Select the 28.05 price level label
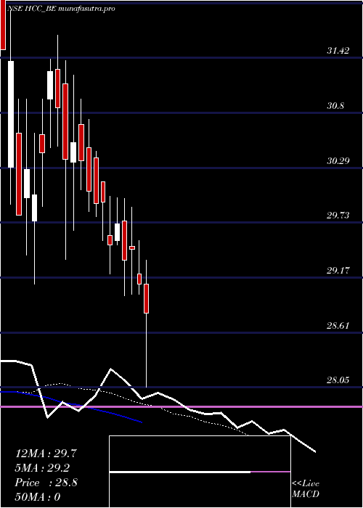The image size is (363, 508). click(x=338, y=380)
